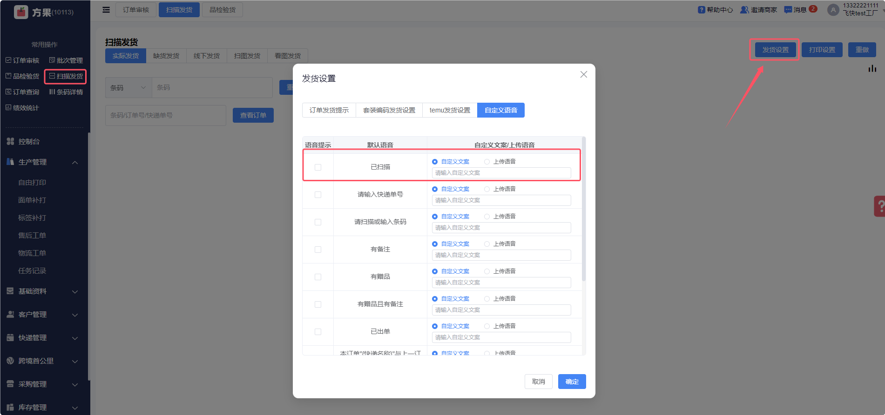This screenshot has width=885, height=415.
Task: Check the 已扫描 voice prompt checkbox
Action: click(x=318, y=167)
